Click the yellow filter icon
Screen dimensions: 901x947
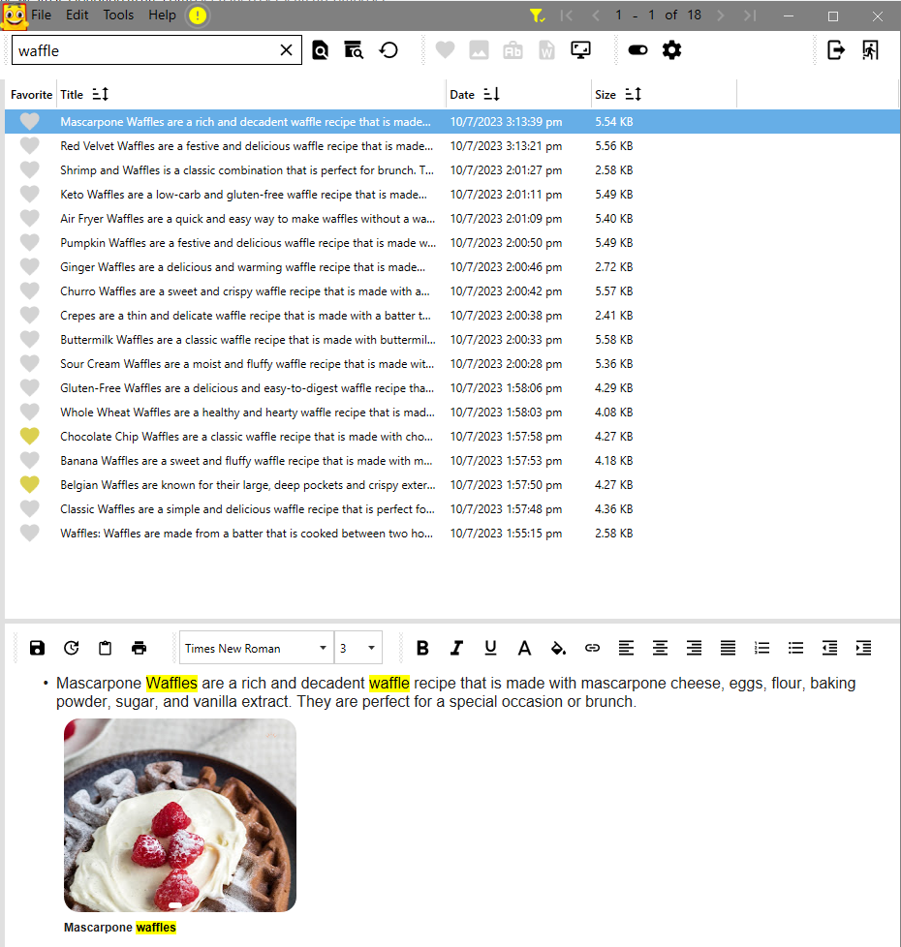[x=538, y=15]
